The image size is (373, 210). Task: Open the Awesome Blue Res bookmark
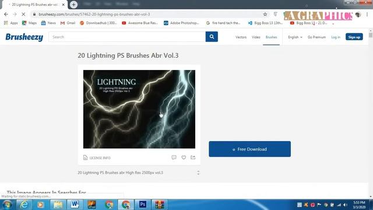[140, 23]
